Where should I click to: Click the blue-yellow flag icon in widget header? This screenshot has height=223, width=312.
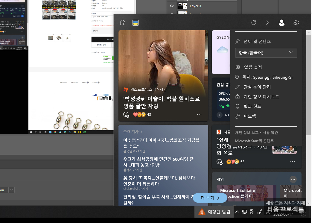point(136,23)
